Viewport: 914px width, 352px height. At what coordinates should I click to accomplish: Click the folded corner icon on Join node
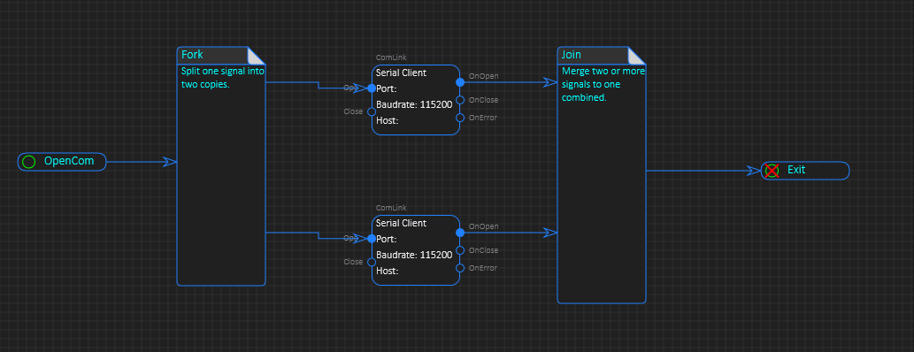coord(636,56)
